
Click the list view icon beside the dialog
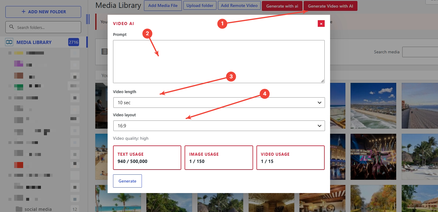[104, 51]
